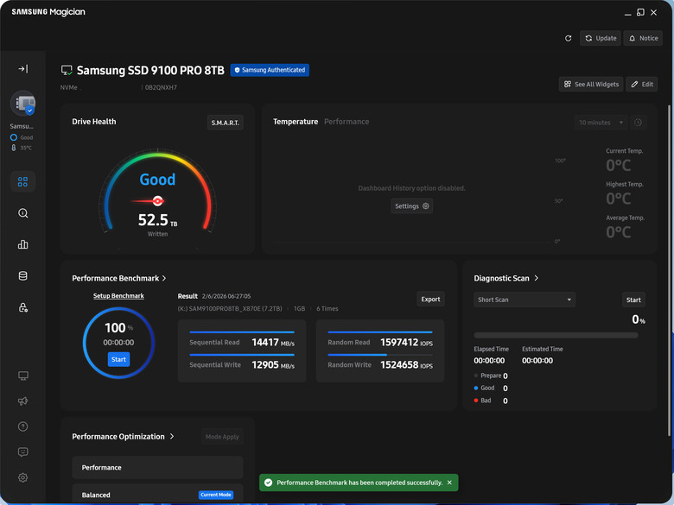Open the dashboard grid icon in sidebar
Image resolution: width=674 pixels, height=505 pixels.
click(x=22, y=181)
